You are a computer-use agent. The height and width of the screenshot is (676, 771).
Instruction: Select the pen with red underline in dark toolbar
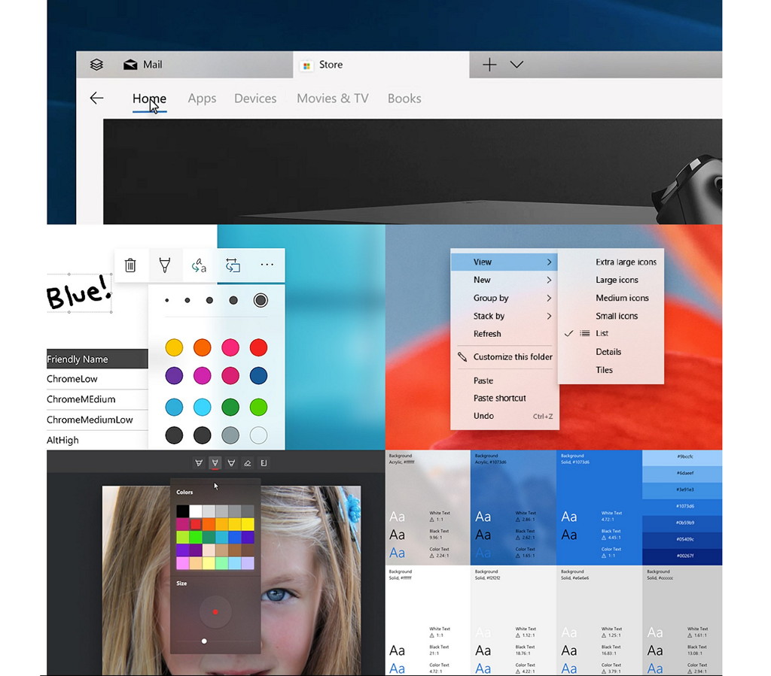215,463
